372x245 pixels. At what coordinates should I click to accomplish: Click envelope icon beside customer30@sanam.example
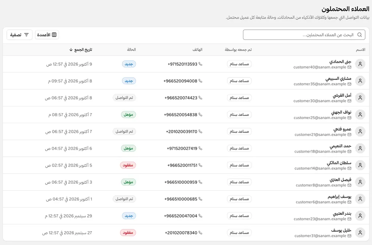pyautogui.click(x=349, y=101)
